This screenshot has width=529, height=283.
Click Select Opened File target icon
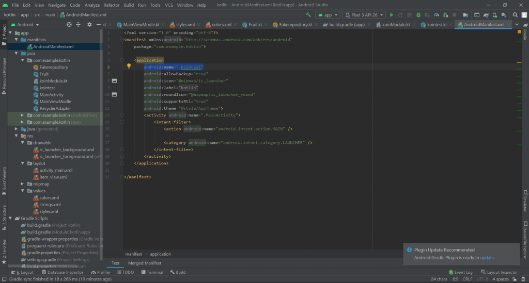tap(69, 25)
